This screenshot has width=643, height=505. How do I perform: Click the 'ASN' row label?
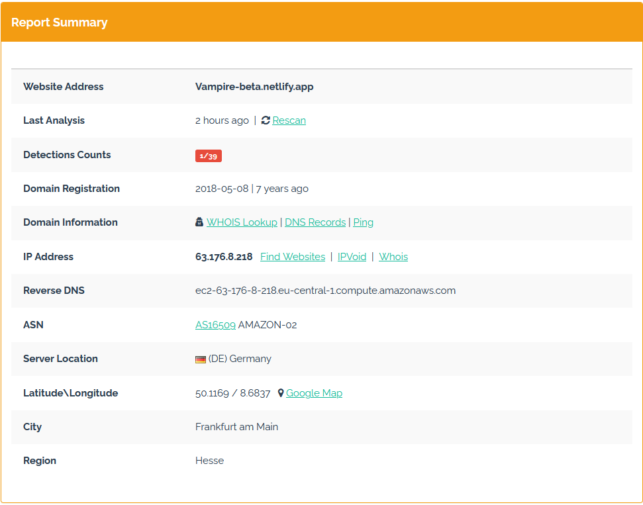pyautogui.click(x=33, y=325)
